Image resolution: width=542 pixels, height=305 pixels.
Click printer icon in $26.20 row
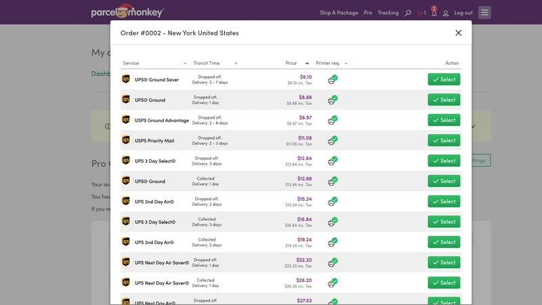point(333,283)
